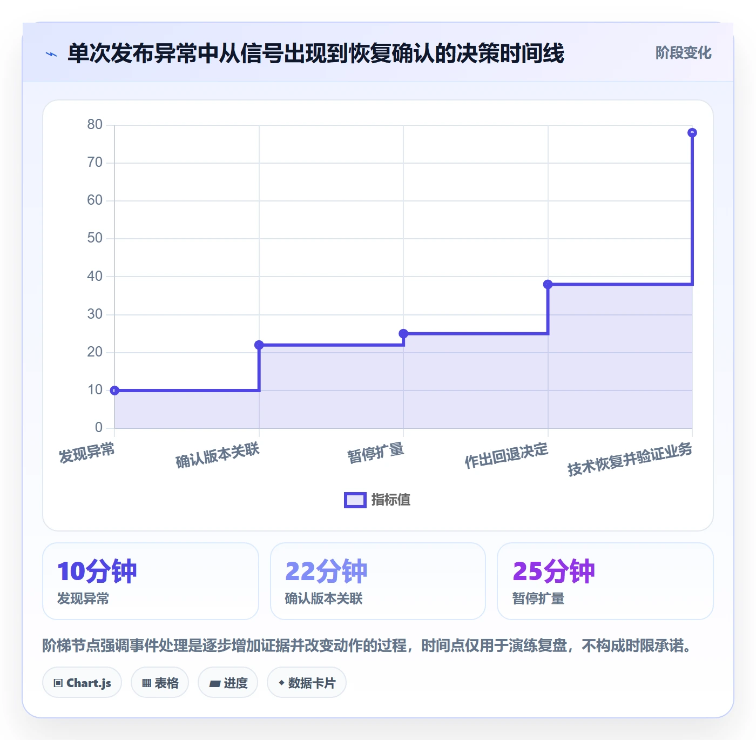Click the chart title 单次发布异常 heading

point(316,53)
